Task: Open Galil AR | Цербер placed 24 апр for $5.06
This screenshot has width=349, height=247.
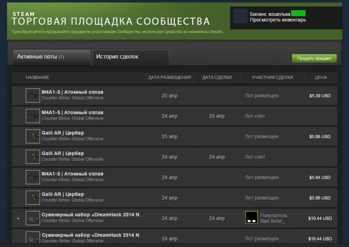Action: tap(63, 194)
